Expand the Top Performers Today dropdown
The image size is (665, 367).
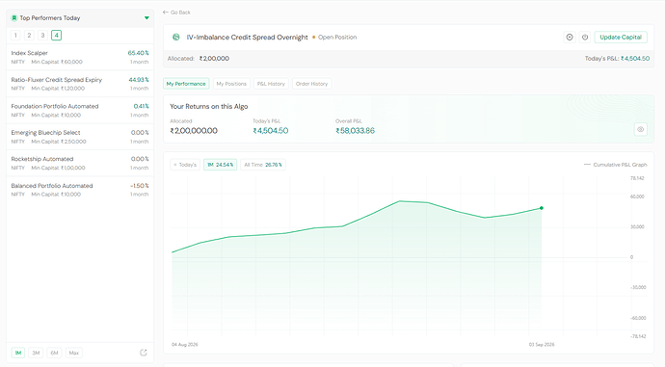coord(146,17)
